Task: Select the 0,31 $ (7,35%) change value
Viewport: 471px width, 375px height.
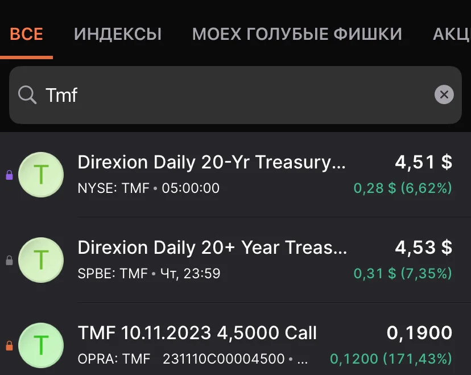Action: click(403, 274)
